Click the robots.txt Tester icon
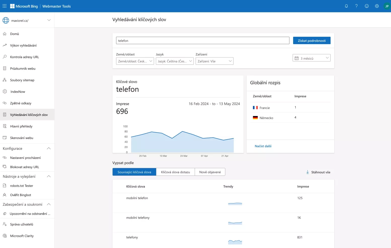The width and height of the screenshot is (391, 248). [x=5, y=186]
